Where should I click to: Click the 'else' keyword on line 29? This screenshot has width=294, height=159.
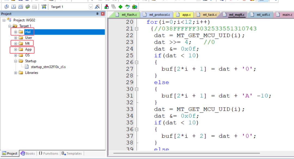[161, 82]
